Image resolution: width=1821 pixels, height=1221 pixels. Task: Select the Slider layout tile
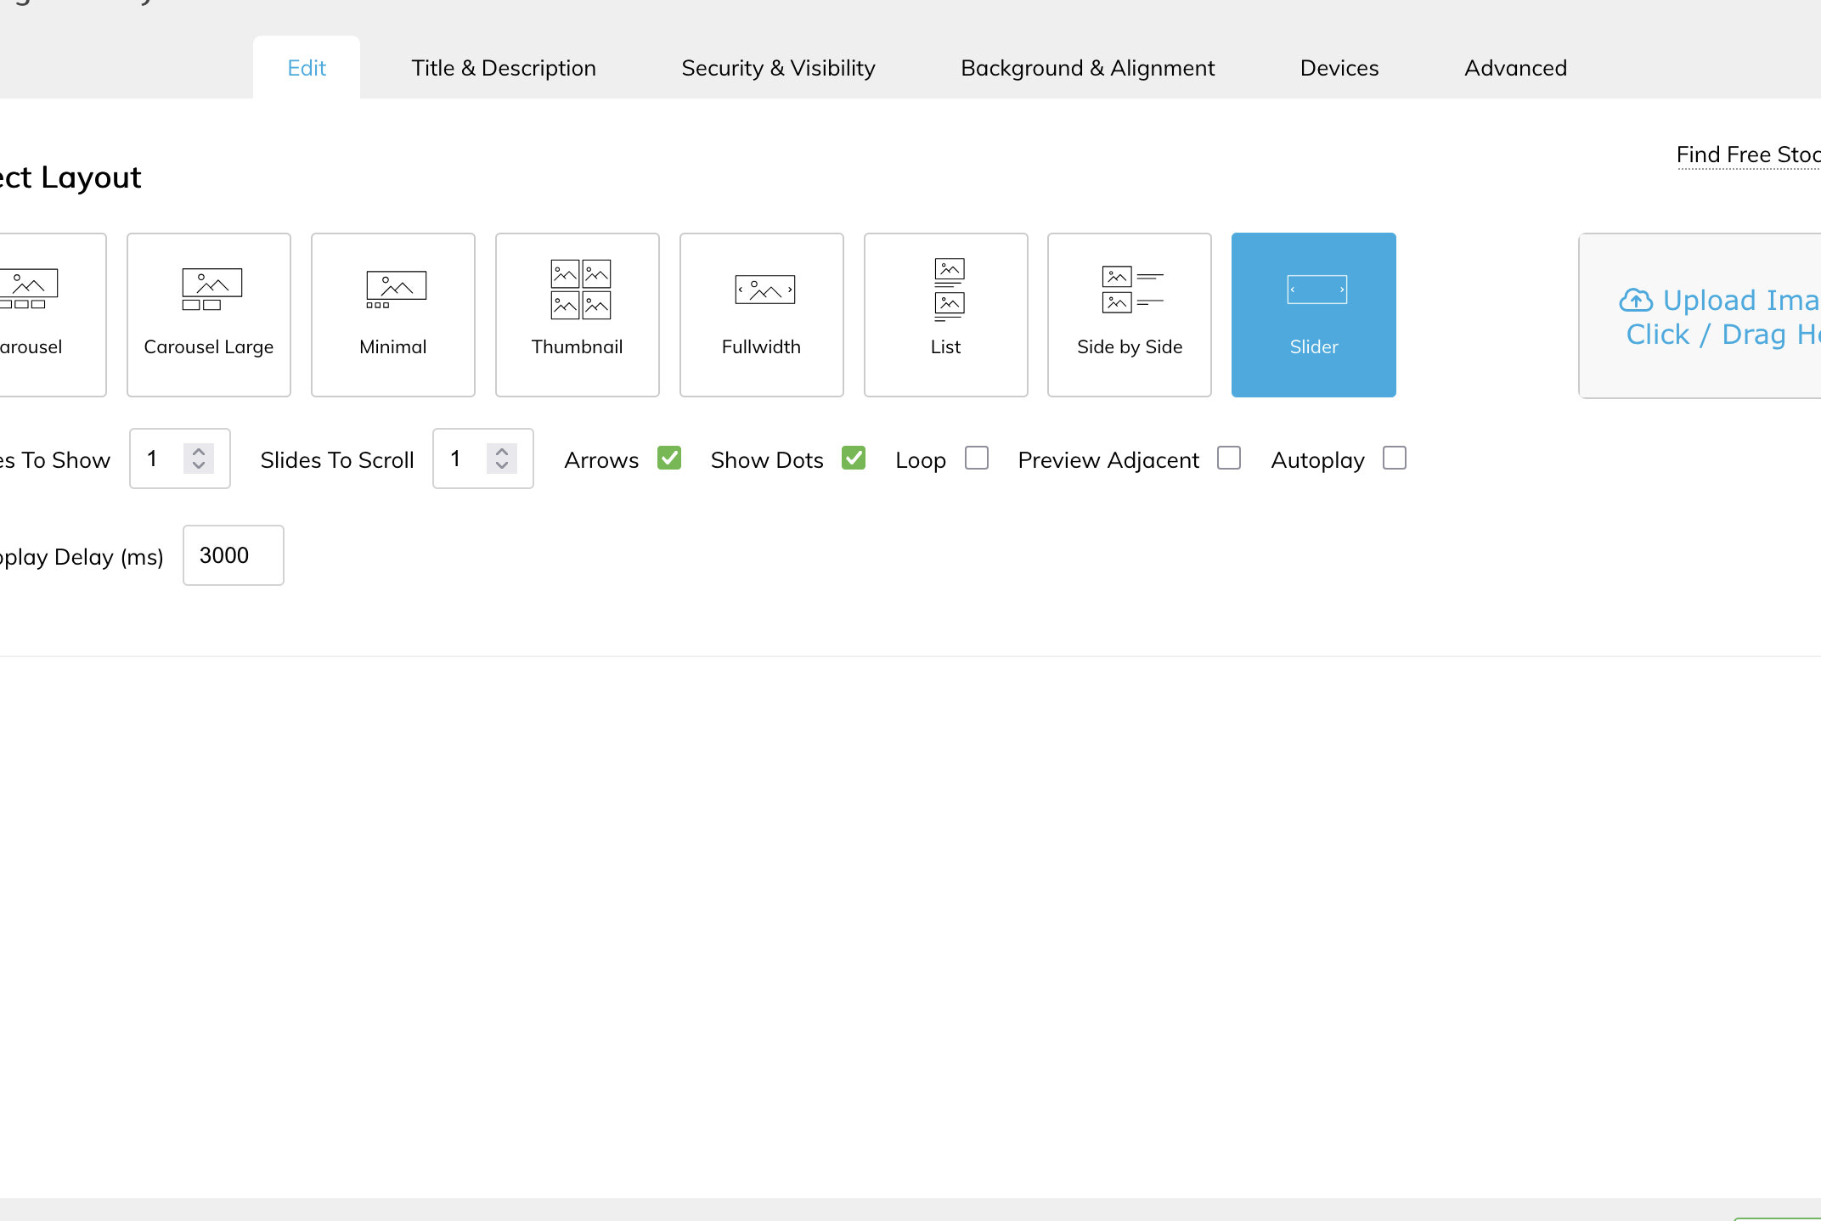1314,315
